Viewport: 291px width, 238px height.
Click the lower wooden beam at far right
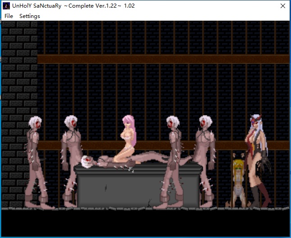279,145
